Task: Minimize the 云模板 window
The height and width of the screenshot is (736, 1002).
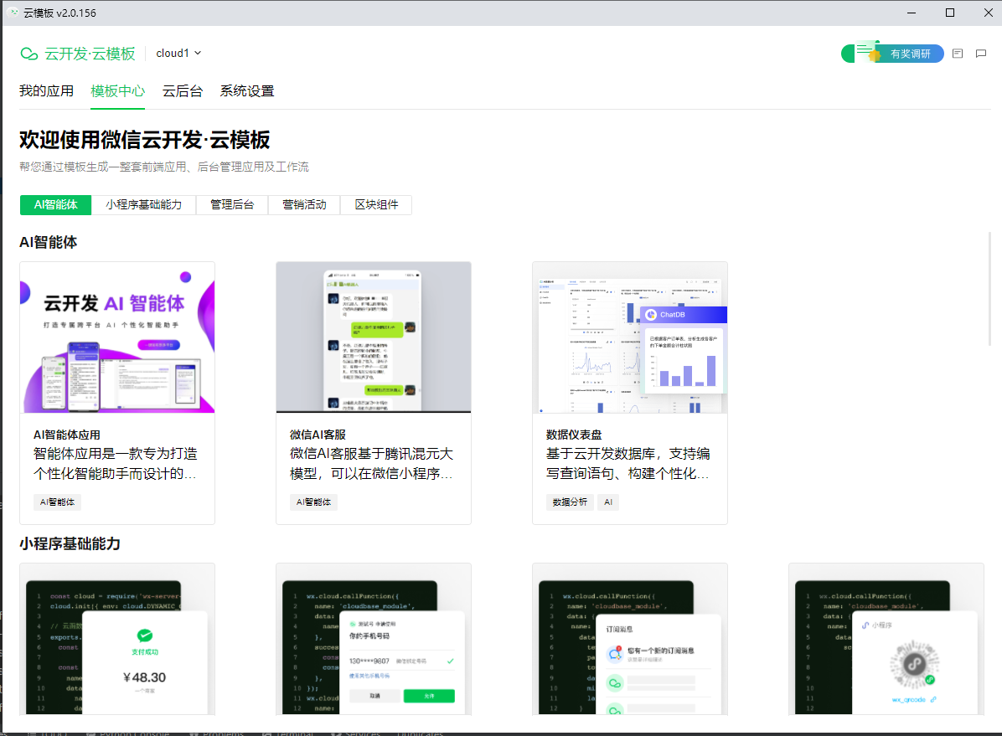Action: point(912,13)
